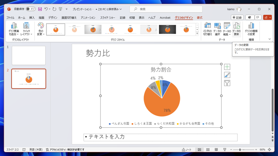Image resolution: width=278 pixels, height=156 pixels.
Task: Open the ヘルプ tab
Action: (x=152, y=17)
